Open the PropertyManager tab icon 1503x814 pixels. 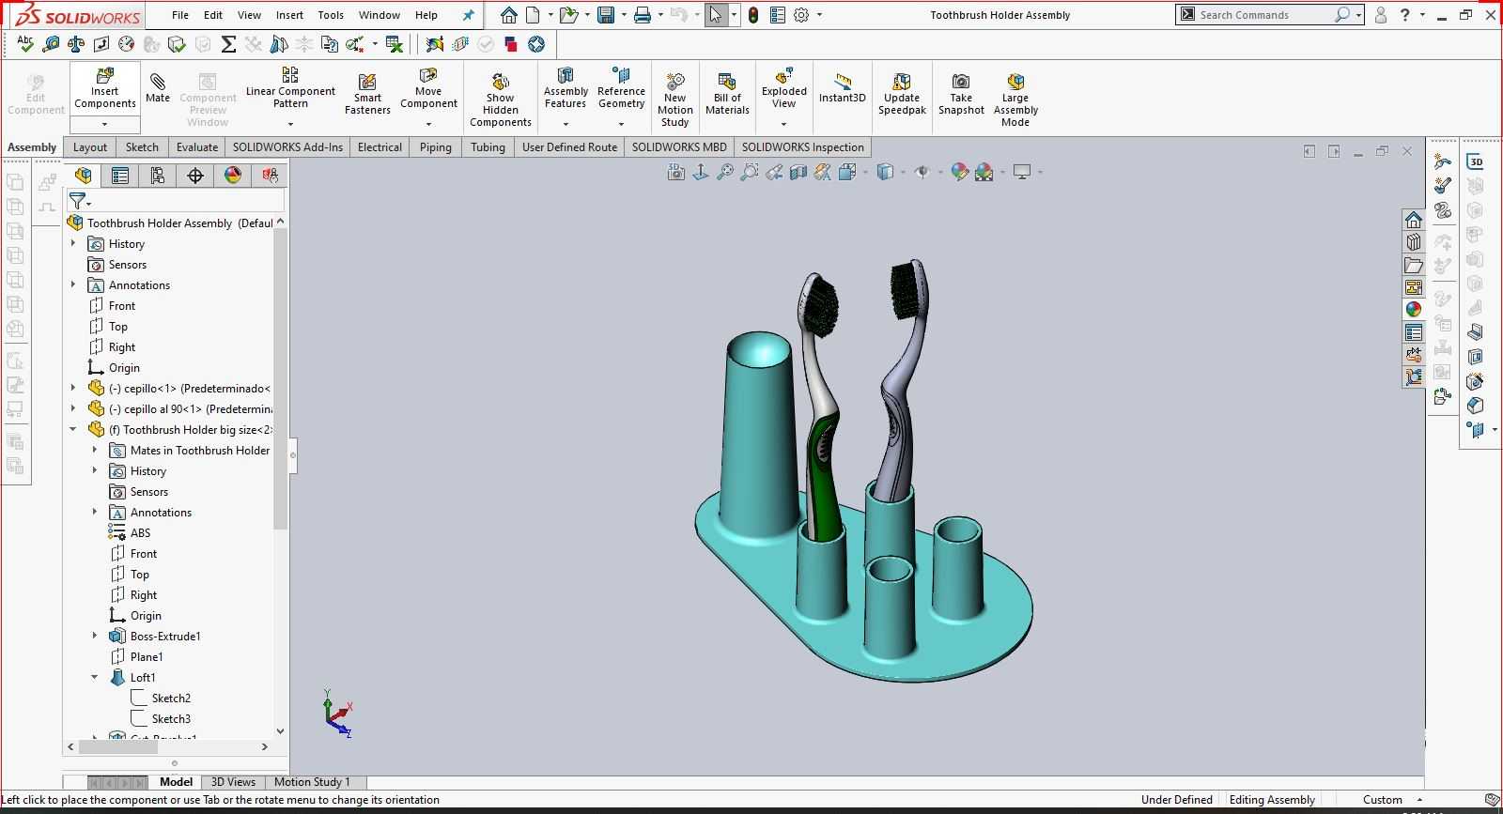pyautogui.click(x=120, y=176)
